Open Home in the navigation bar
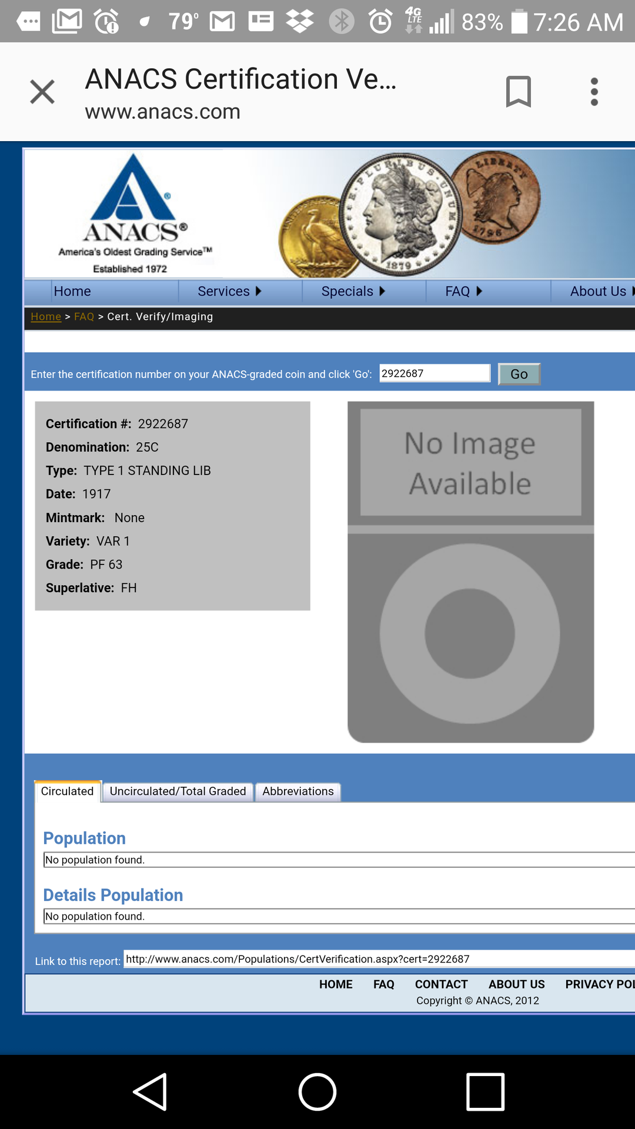This screenshot has height=1129, width=635. [x=72, y=291]
